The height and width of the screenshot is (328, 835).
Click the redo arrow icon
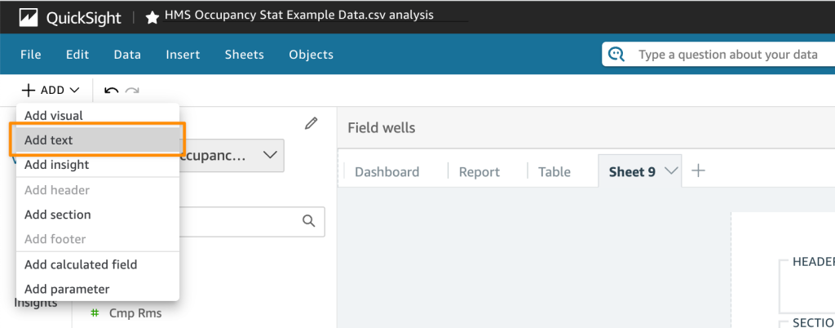tap(132, 90)
